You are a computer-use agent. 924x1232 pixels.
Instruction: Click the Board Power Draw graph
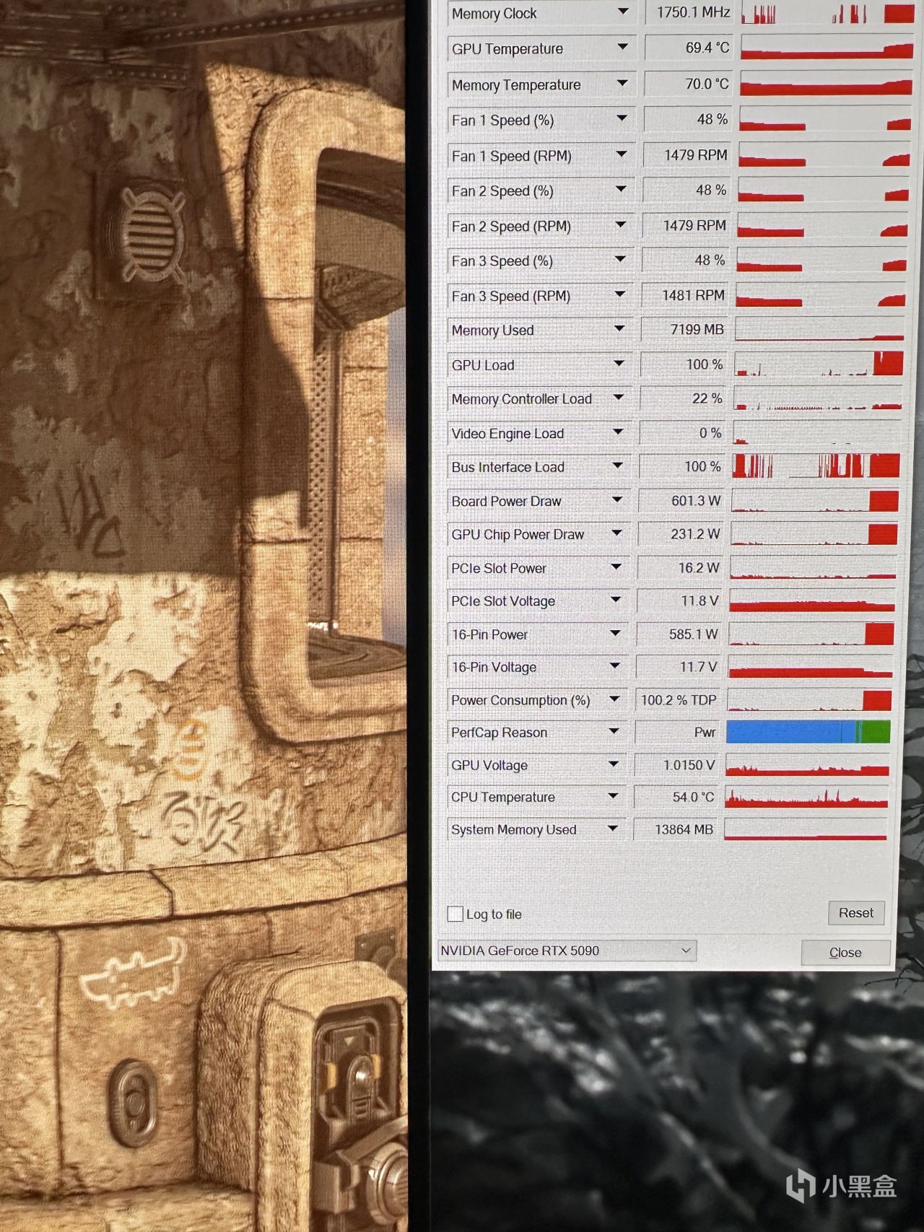pos(815,500)
